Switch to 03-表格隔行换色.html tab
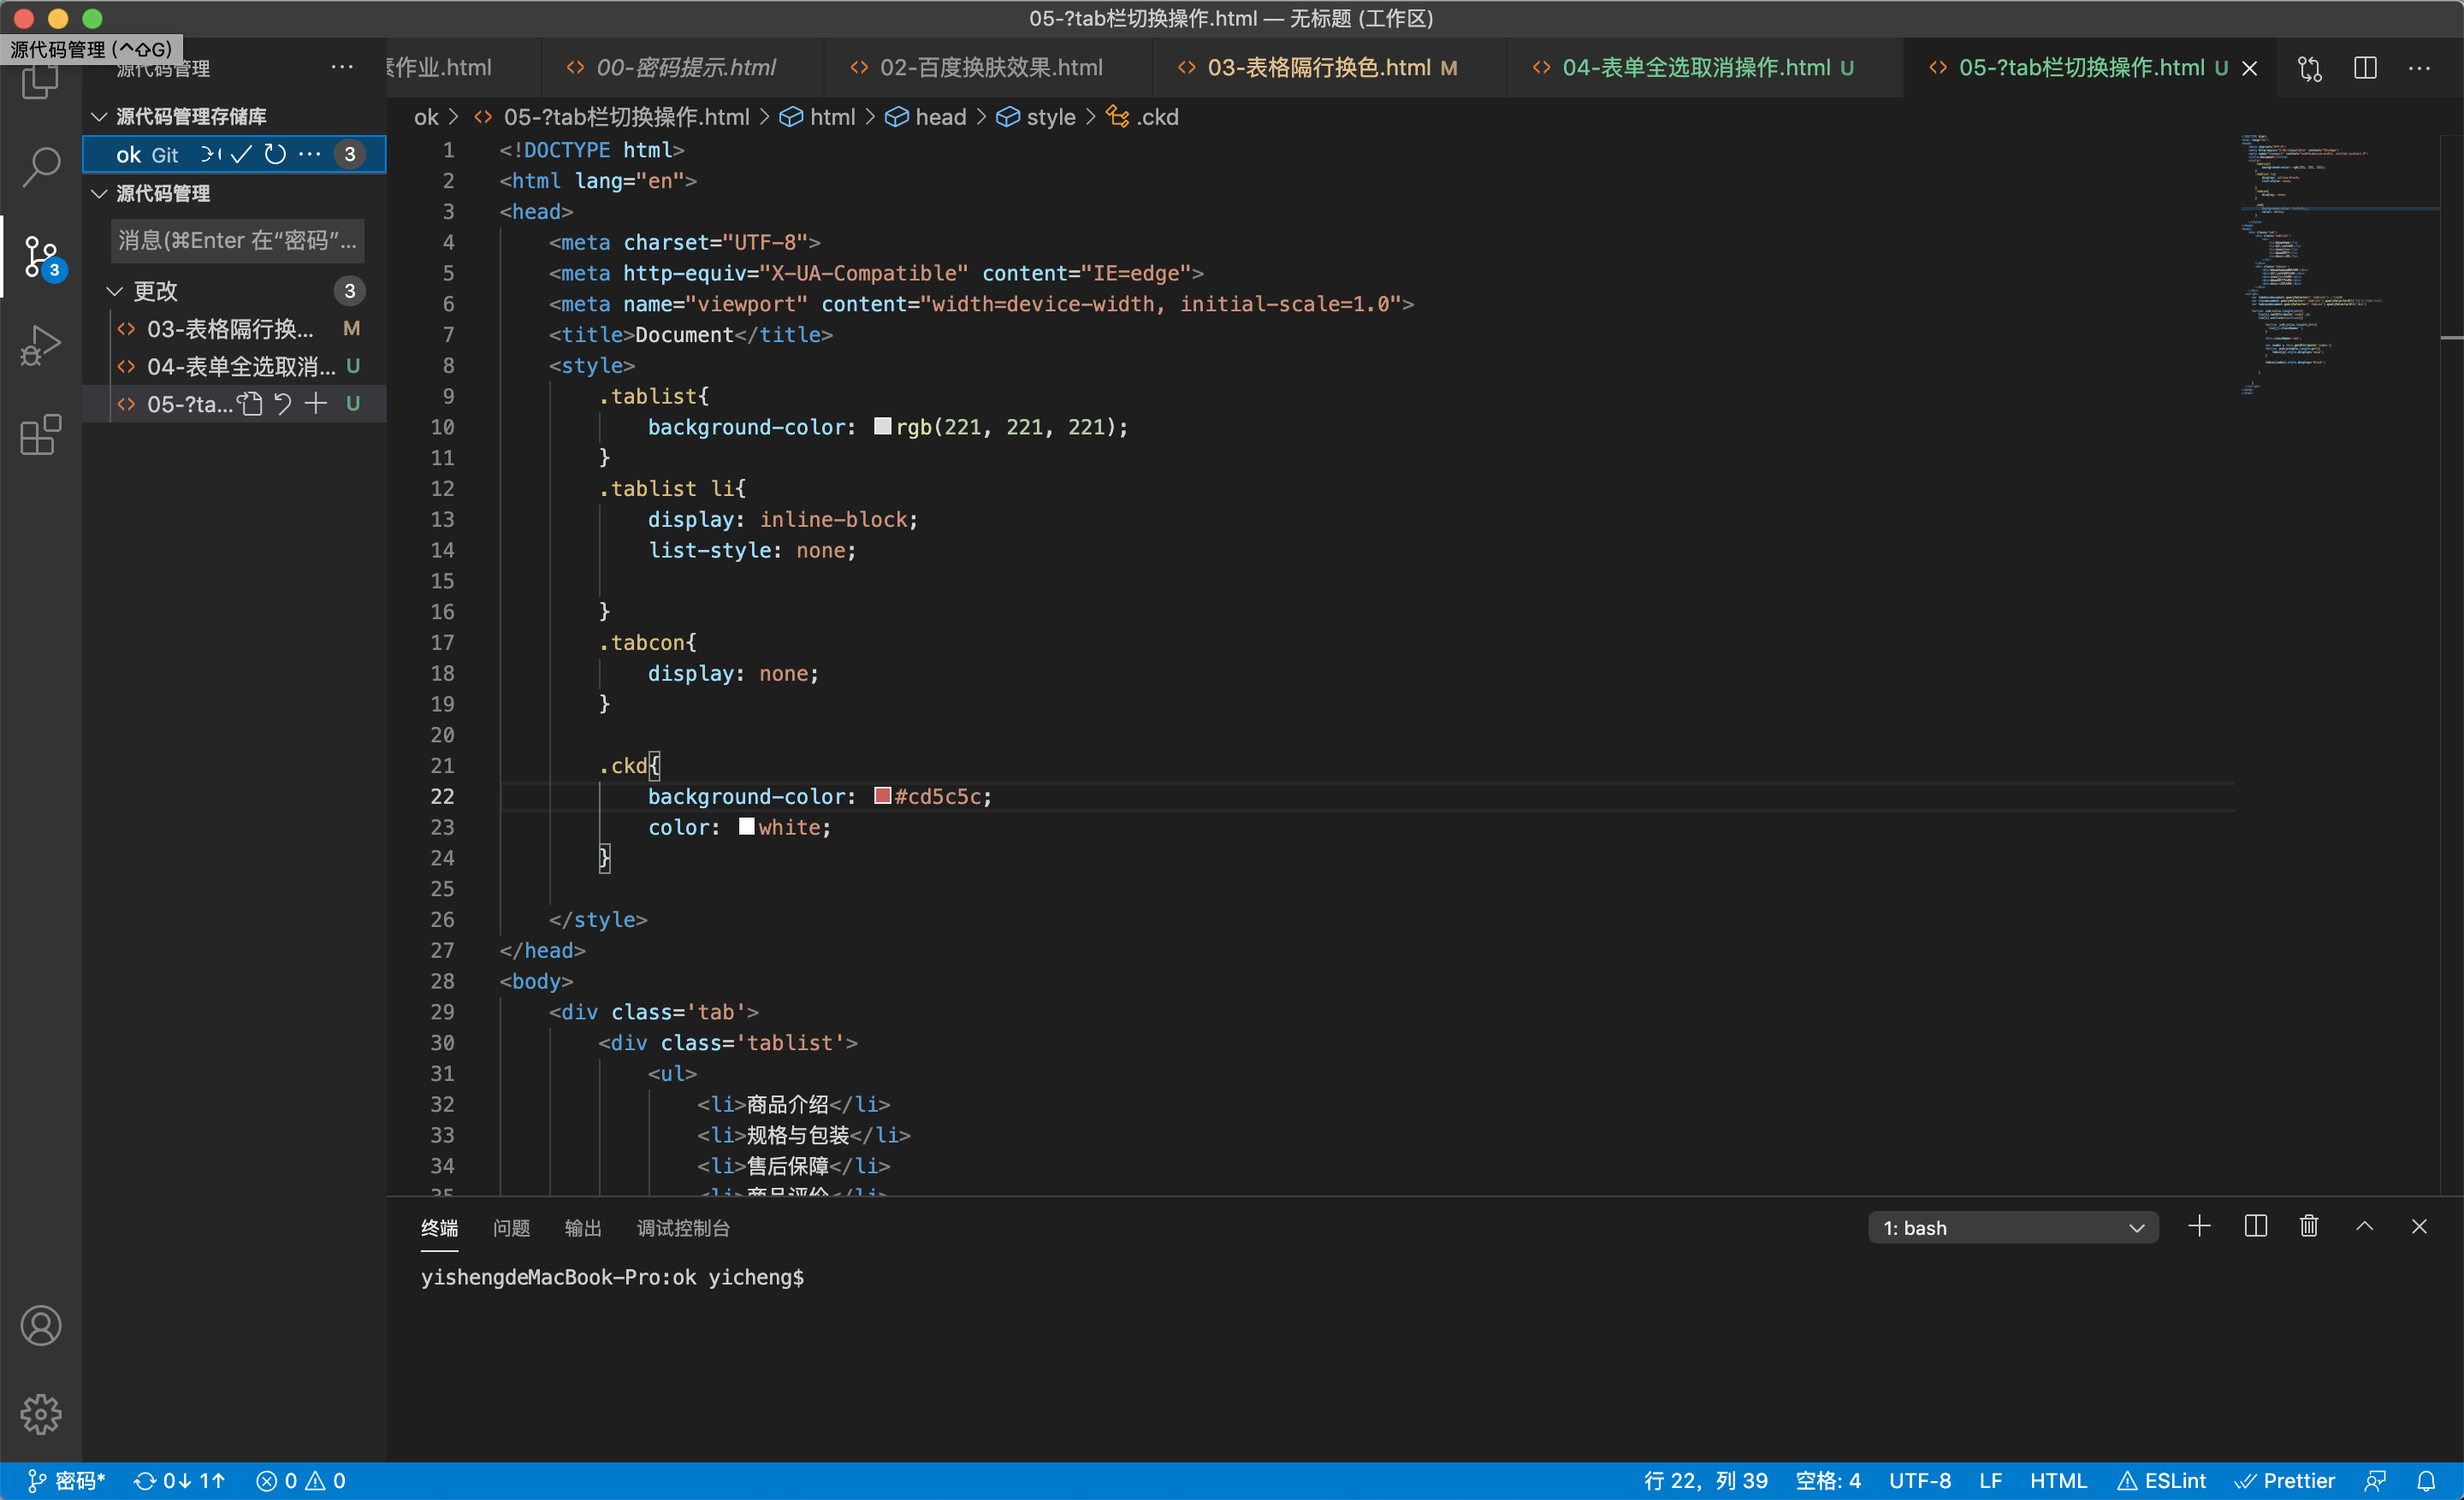This screenshot has width=2464, height=1500. pyautogui.click(x=1318, y=68)
